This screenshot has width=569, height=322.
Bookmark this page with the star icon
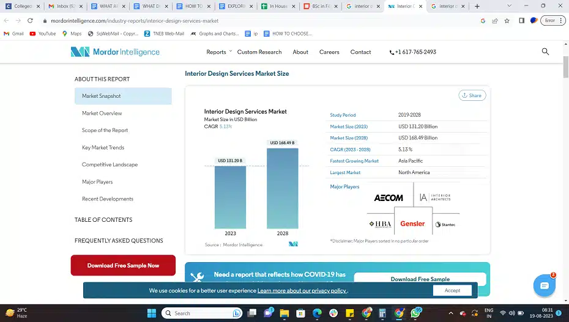point(507,20)
